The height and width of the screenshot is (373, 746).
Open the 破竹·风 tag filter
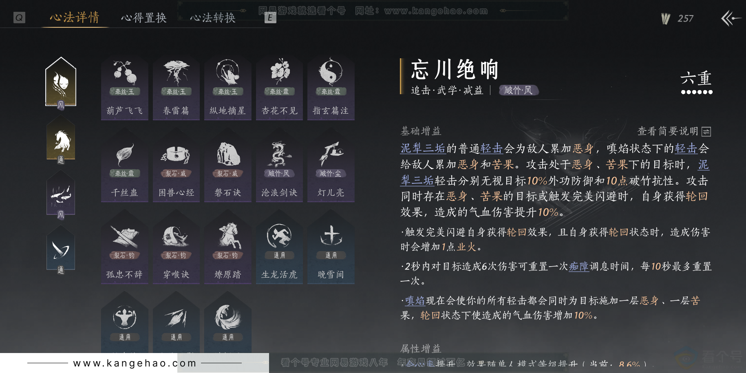click(x=518, y=90)
